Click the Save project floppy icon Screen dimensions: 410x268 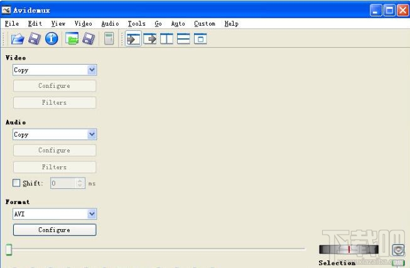(x=89, y=39)
